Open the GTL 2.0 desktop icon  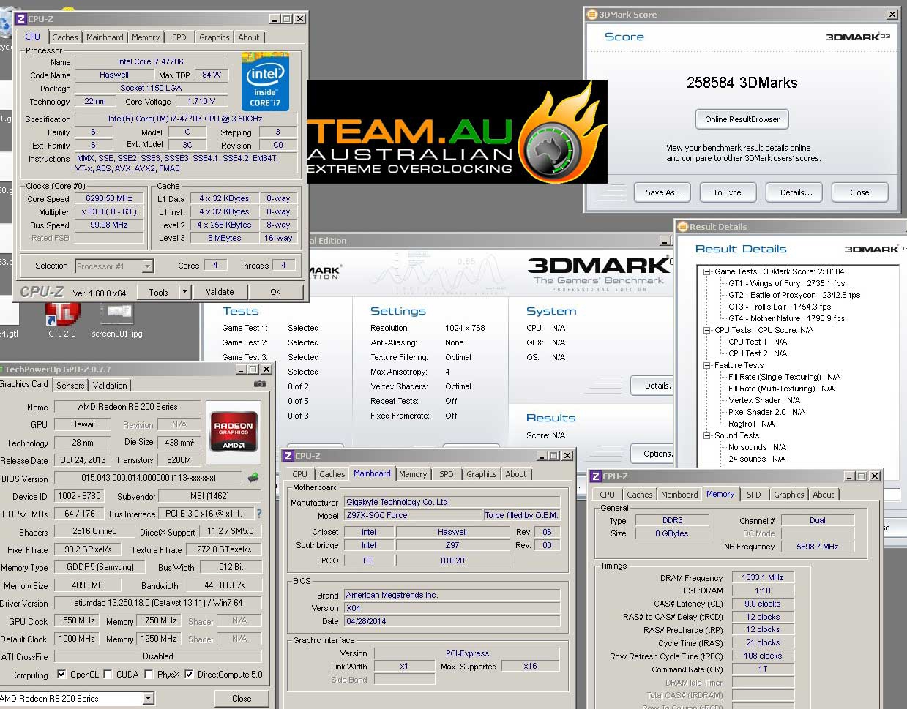(x=61, y=319)
